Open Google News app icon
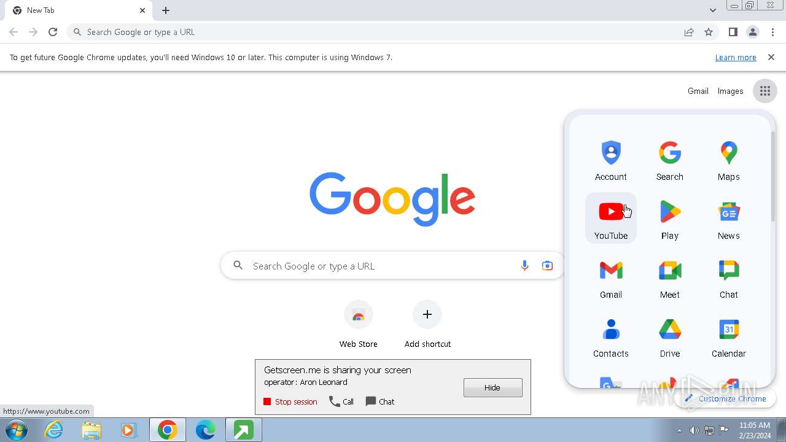786x442 pixels. (x=728, y=219)
